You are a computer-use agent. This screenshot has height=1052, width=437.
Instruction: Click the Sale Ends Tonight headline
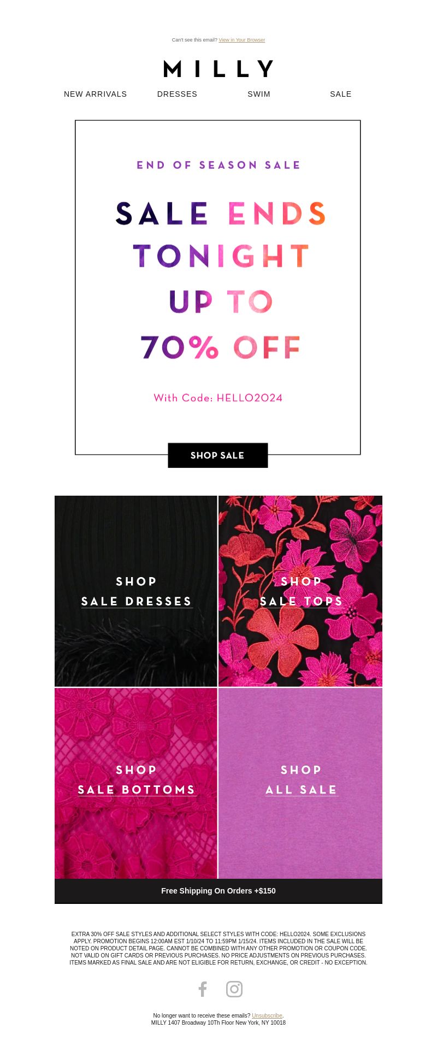point(221,235)
